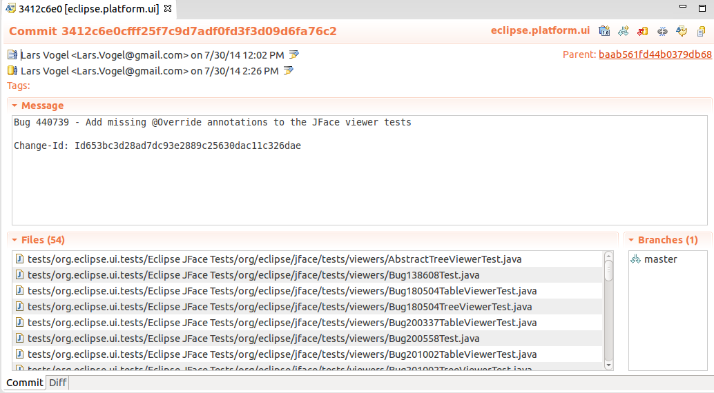Viewport: 714px width, 393px height.
Task: Click the Java file icon for Bug200337TableViewerTest.java
Action: 19,323
